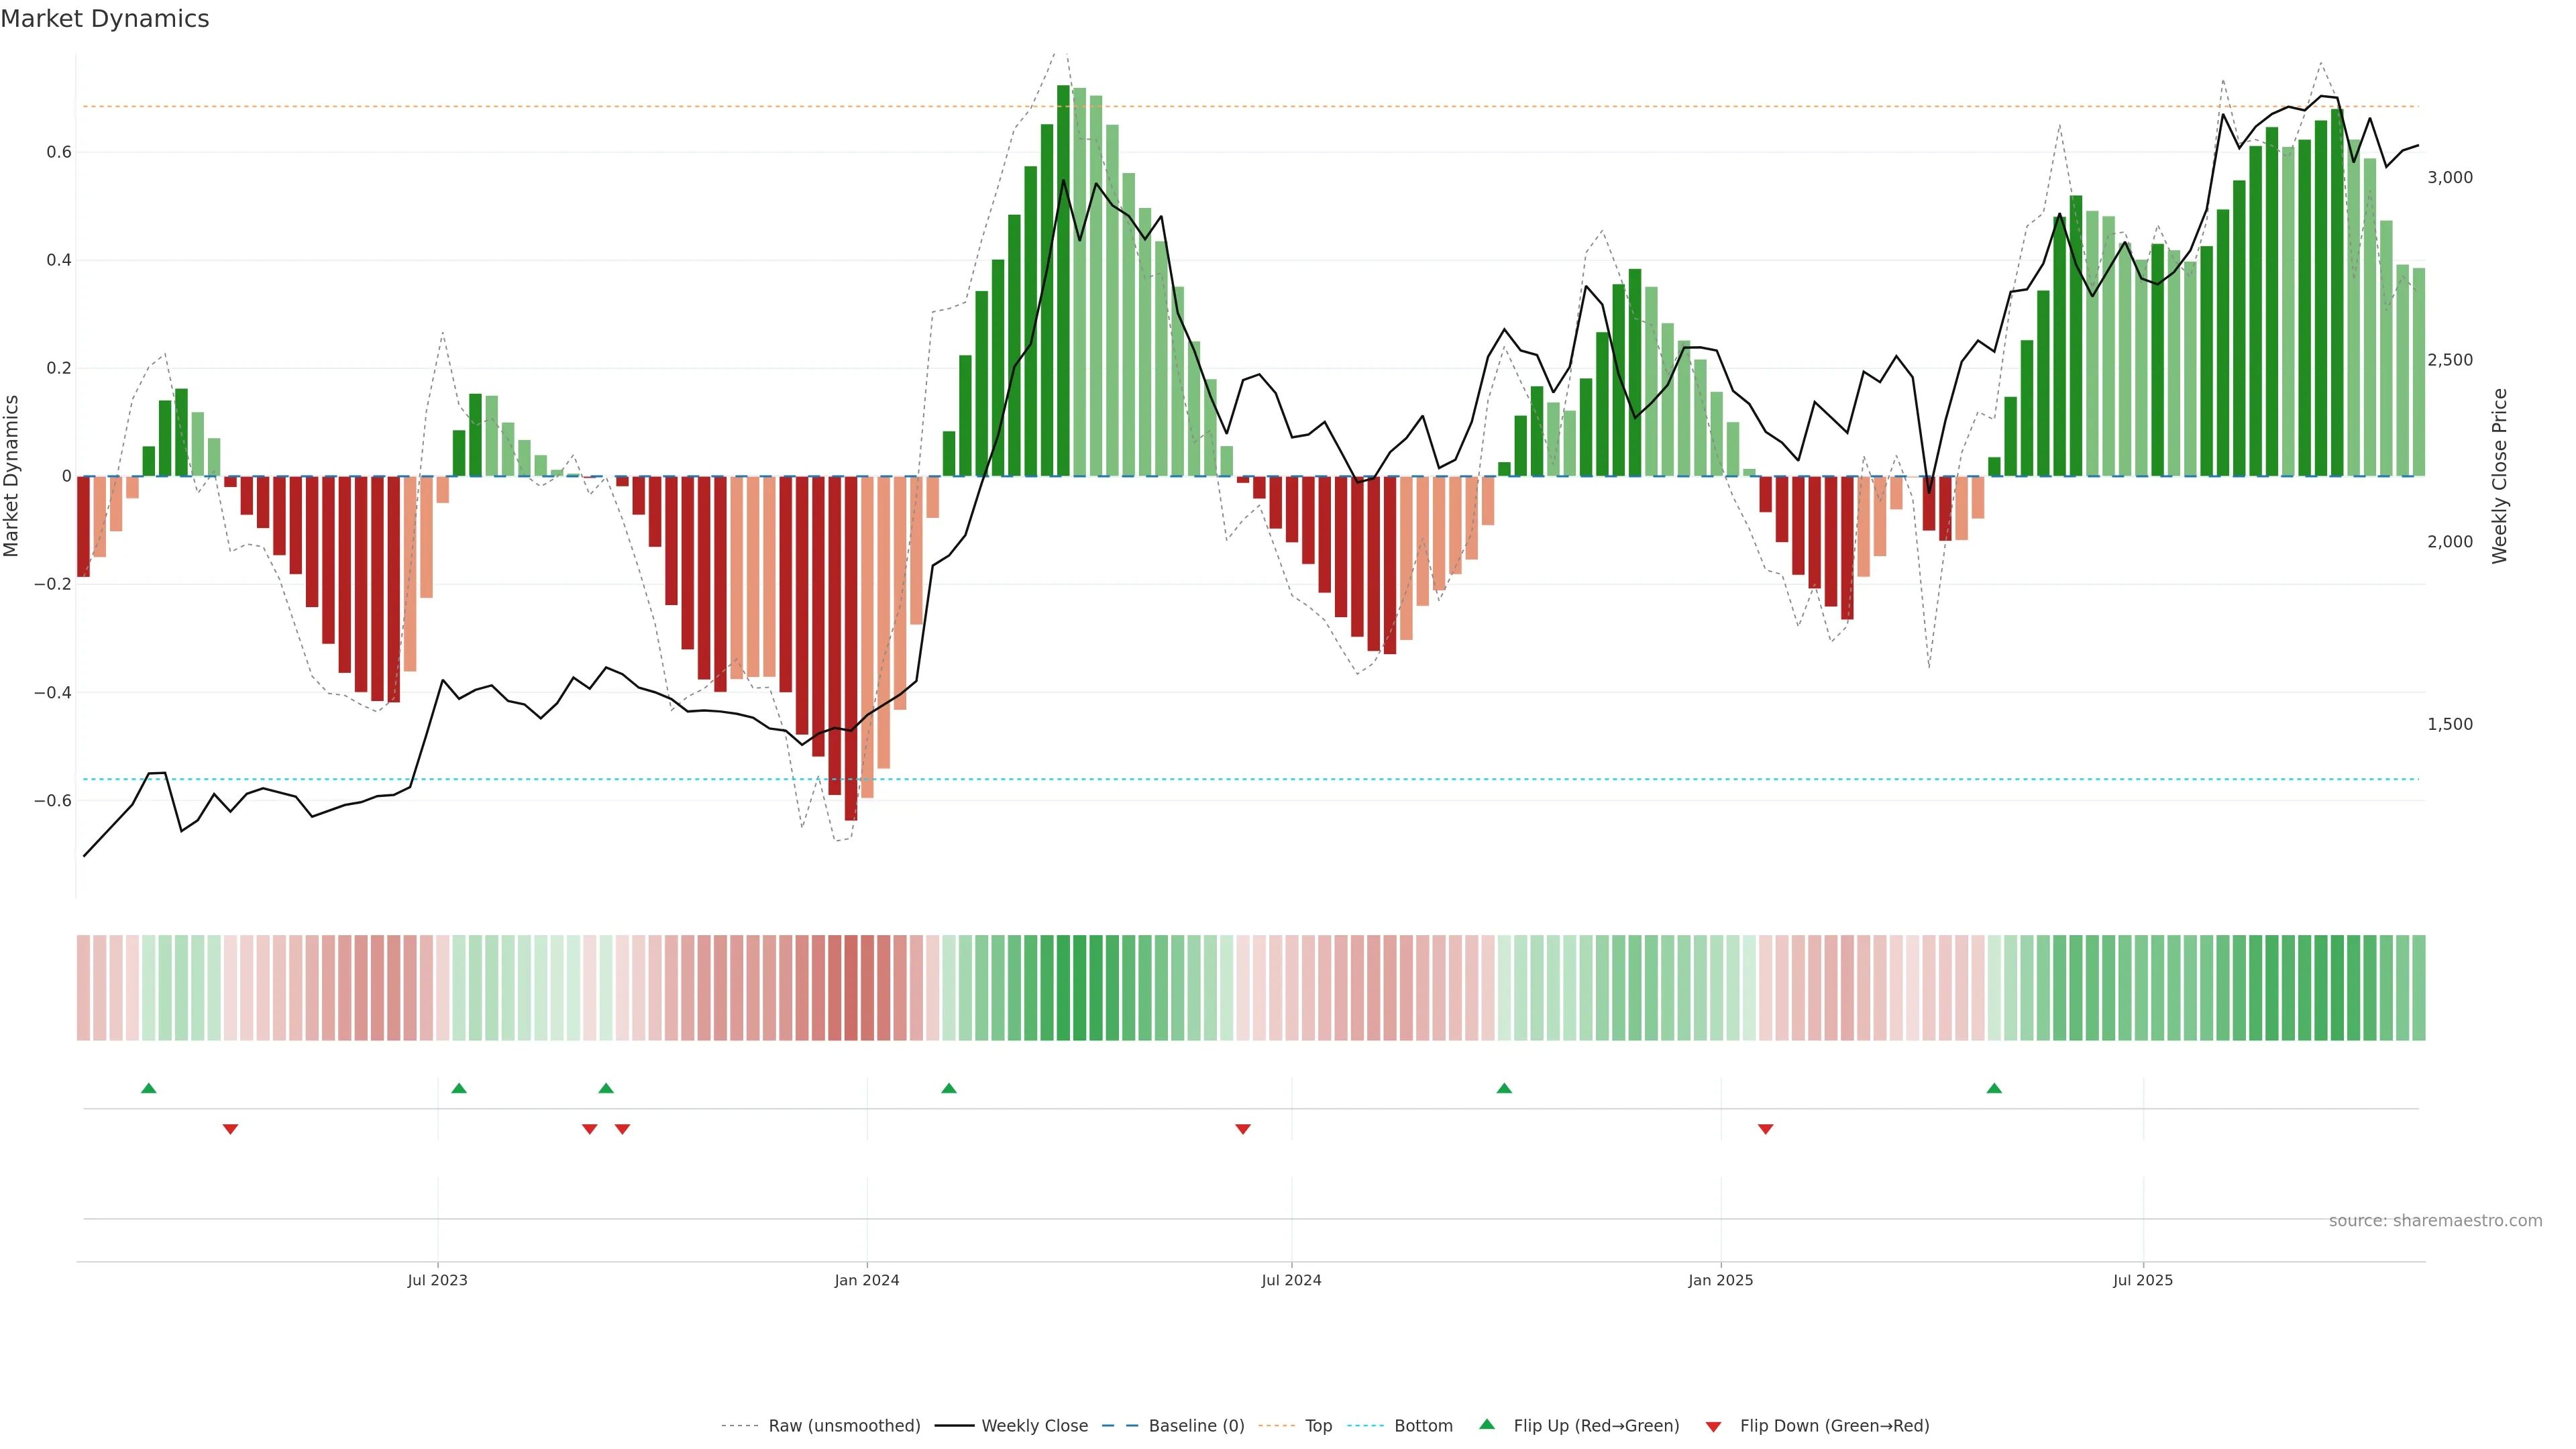Toggle the Baseline (0) legend entry
Screen dimensions: 2576x1449
coord(1196,1426)
